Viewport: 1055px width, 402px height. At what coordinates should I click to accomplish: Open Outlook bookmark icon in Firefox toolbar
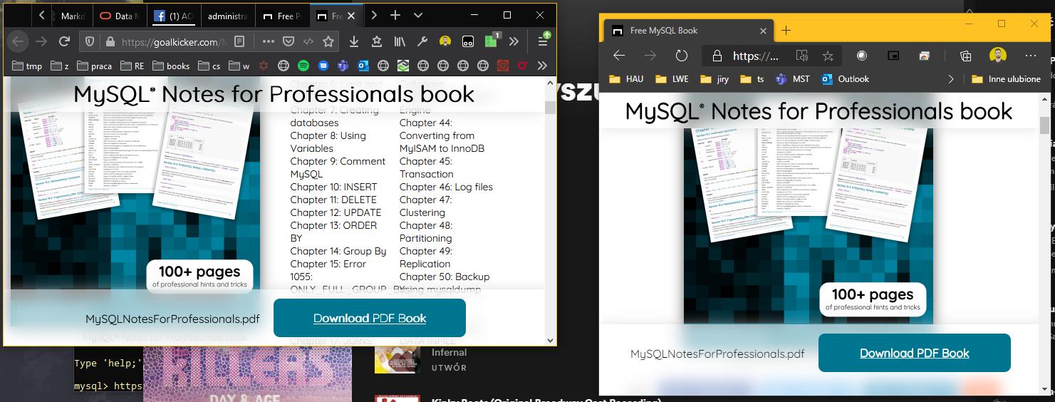[363, 66]
